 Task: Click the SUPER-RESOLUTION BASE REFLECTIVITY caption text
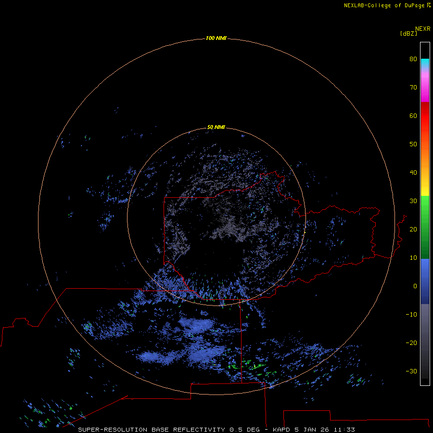pos(152,430)
